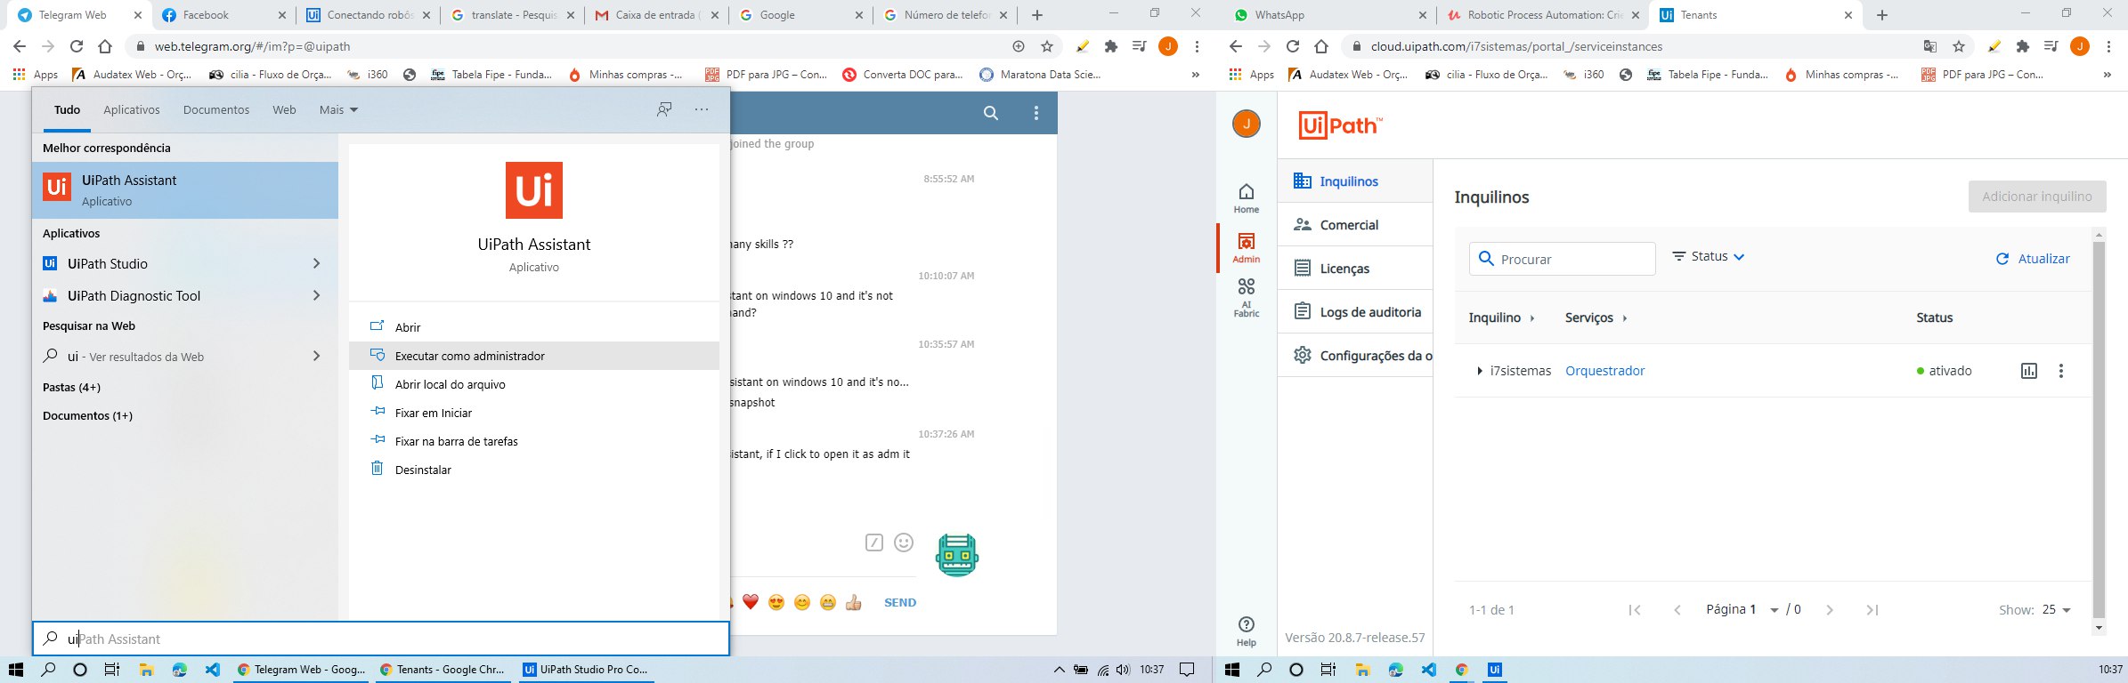Click the tenants list vertical scrollbar
The height and width of the screenshot is (683, 2128).
coord(2099,430)
